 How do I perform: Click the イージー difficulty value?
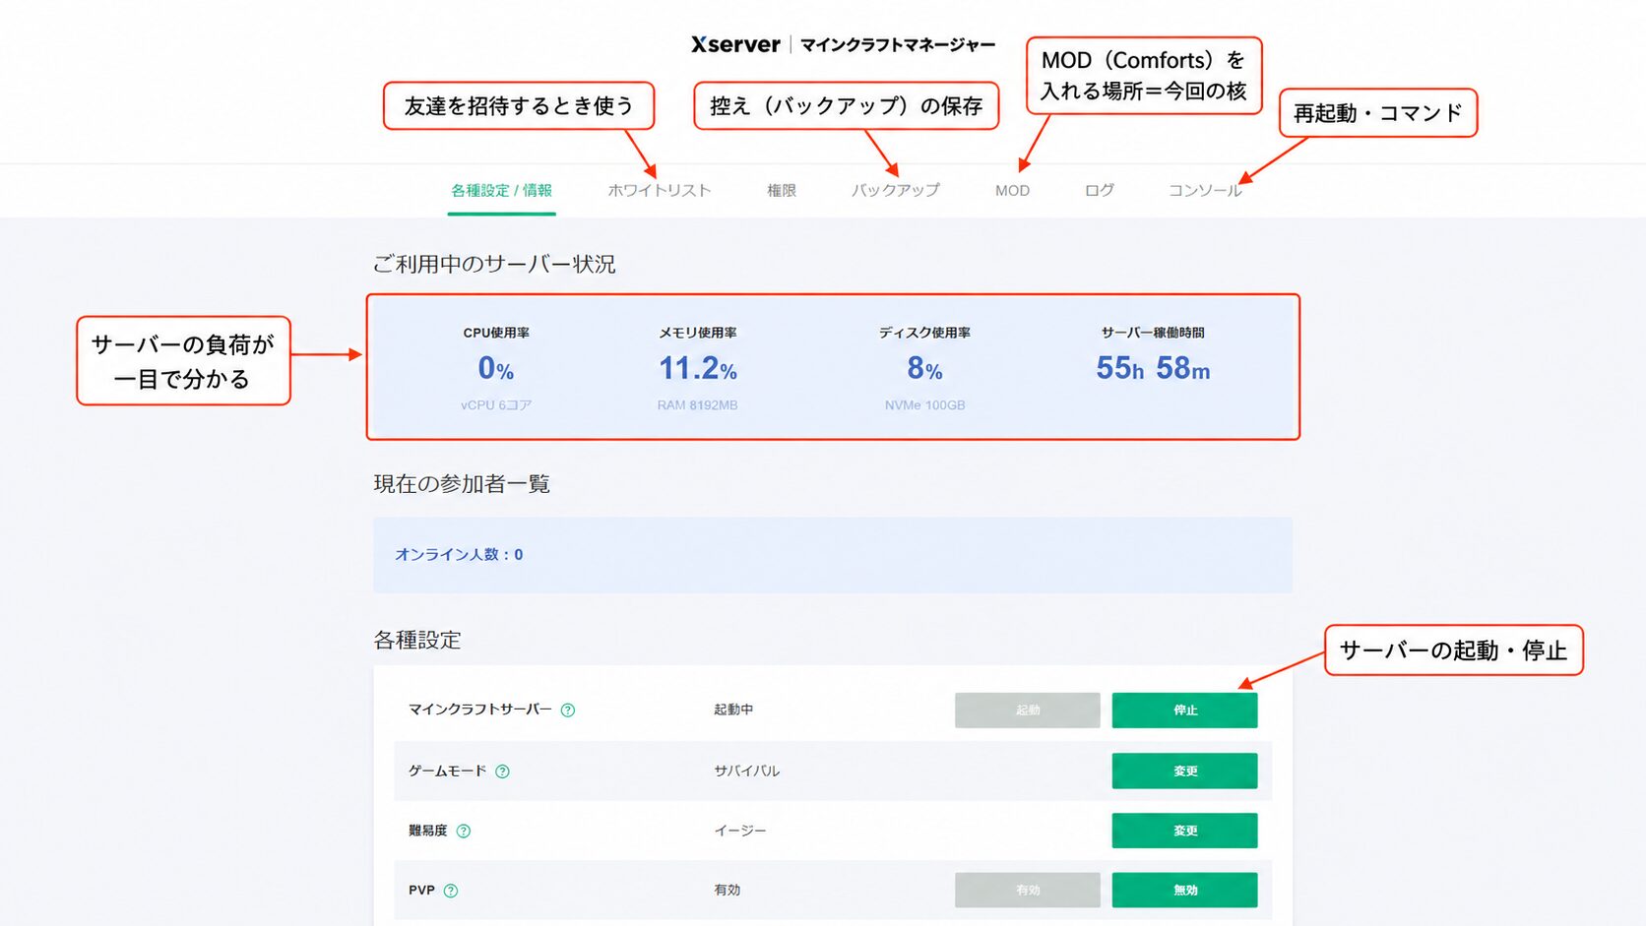click(x=739, y=831)
